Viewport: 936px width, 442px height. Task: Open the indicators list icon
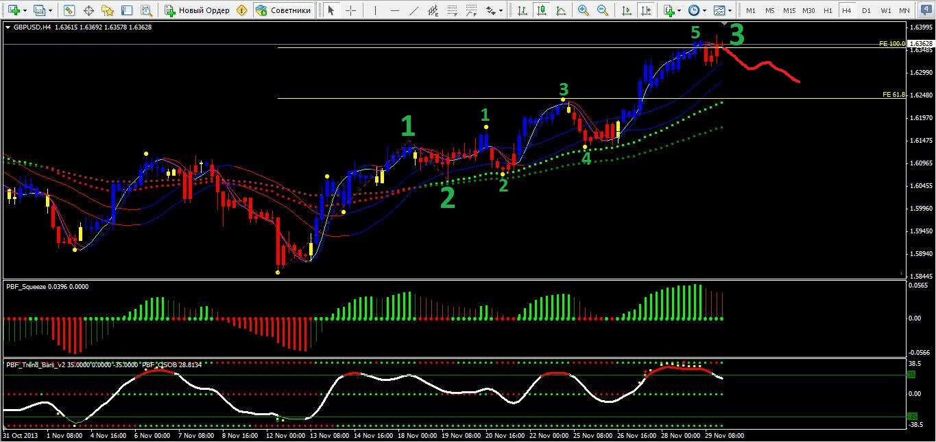669,10
